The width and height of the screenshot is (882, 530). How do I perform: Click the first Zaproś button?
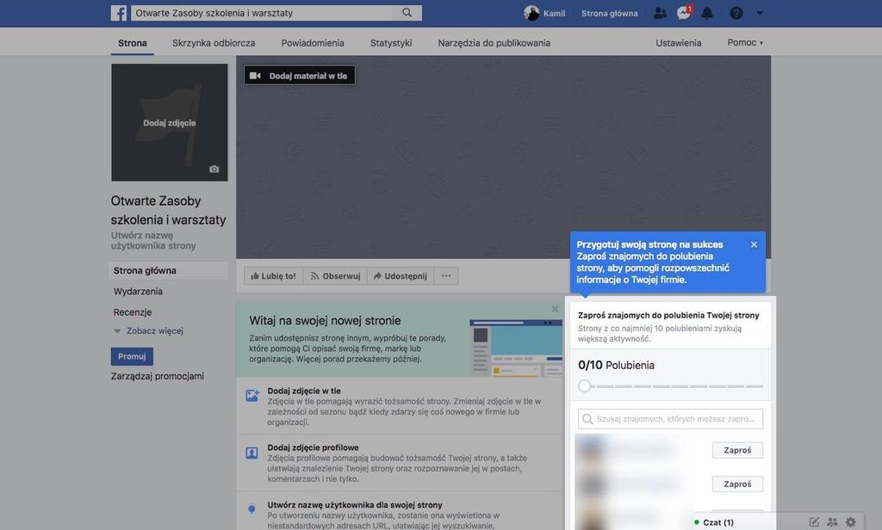pos(737,450)
